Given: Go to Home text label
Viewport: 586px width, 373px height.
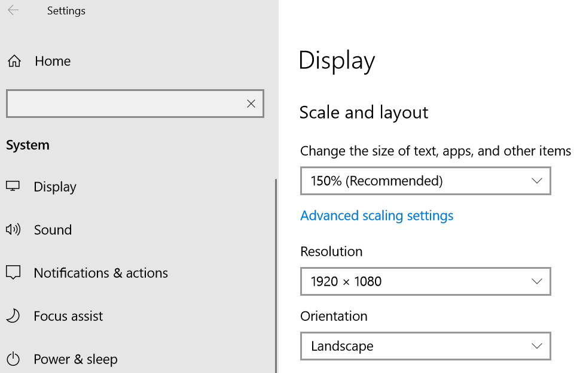Looking at the screenshot, I should tap(53, 61).
